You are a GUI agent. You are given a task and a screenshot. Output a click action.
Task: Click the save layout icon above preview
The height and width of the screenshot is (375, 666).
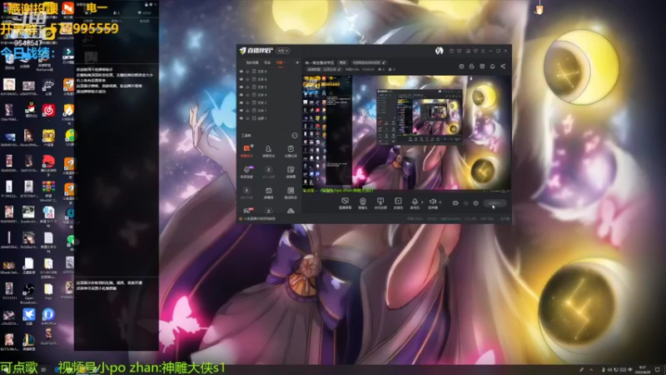point(482,67)
